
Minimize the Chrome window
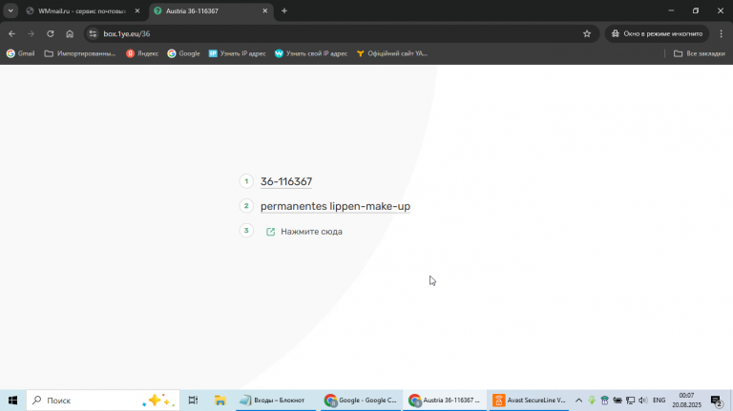coord(671,10)
